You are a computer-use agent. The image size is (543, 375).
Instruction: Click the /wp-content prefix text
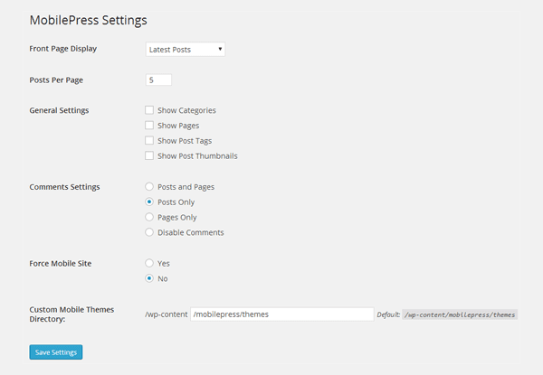167,314
